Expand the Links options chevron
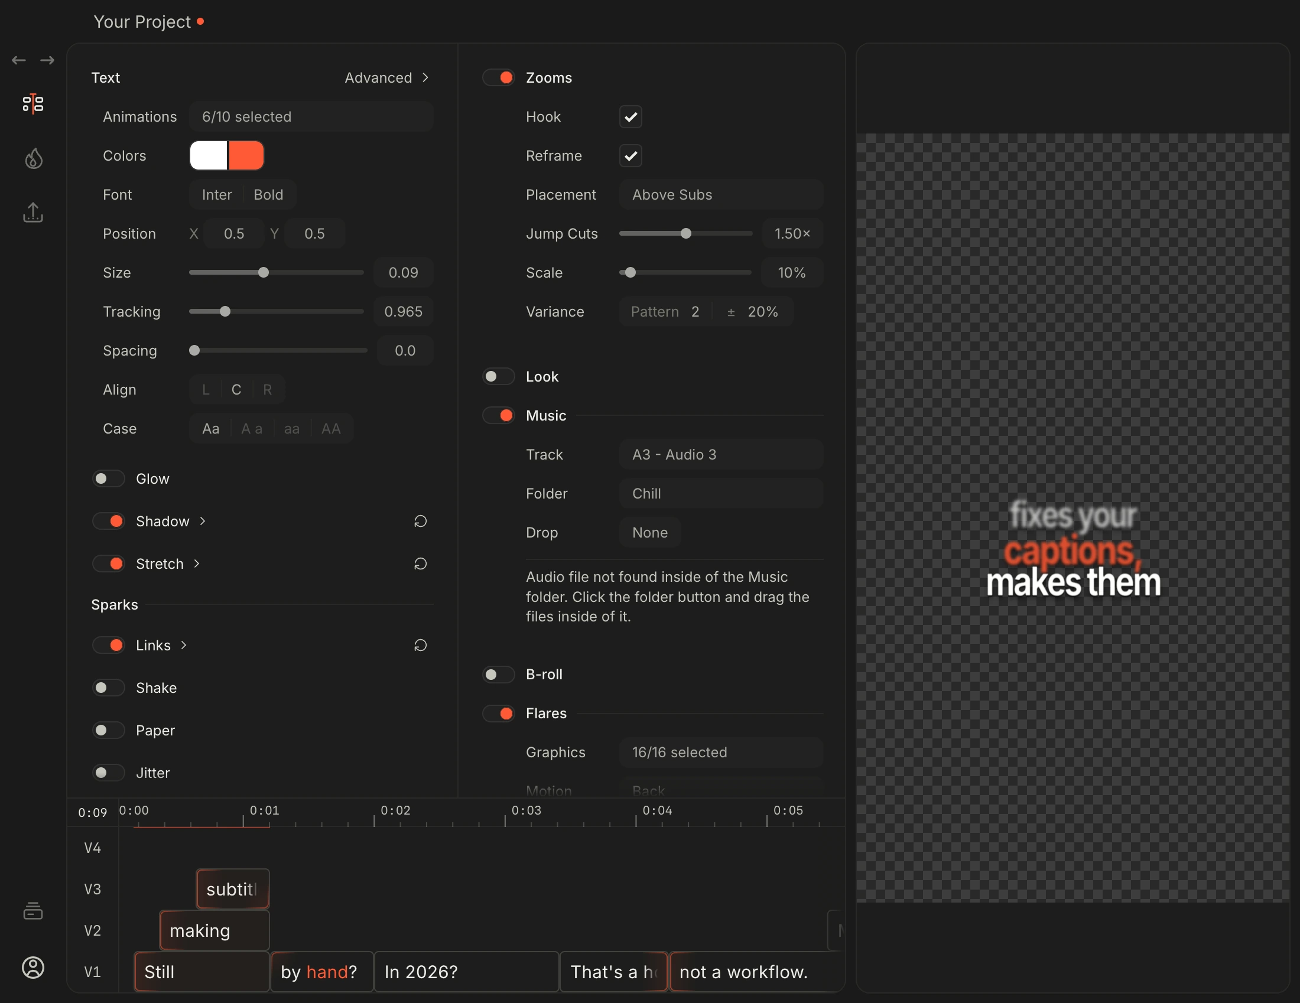This screenshot has height=1003, width=1300. 183,646
